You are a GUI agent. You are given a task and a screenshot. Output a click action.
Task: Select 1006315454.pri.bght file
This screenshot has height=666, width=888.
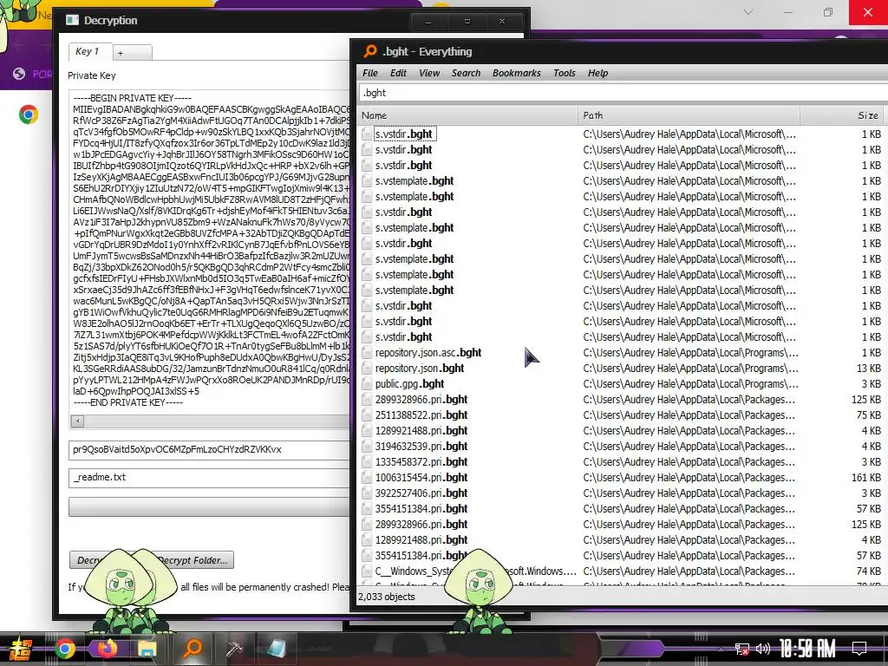point(421,478)
